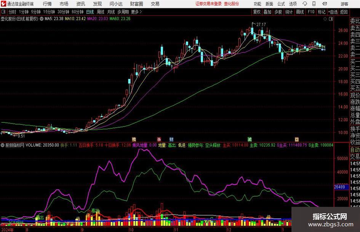
Task: Open the 选项 menu
Action: coord(293,4)
